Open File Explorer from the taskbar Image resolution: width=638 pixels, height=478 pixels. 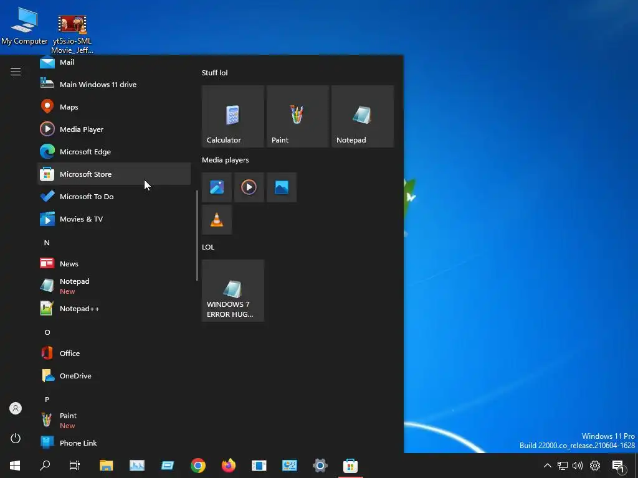click(x=106, y=466)
